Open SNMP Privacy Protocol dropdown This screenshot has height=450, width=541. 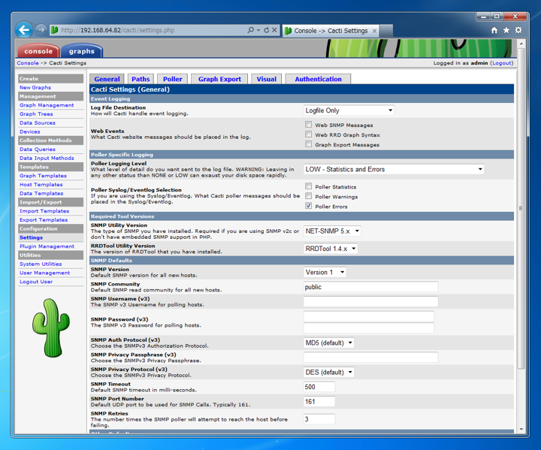point(329,372)
